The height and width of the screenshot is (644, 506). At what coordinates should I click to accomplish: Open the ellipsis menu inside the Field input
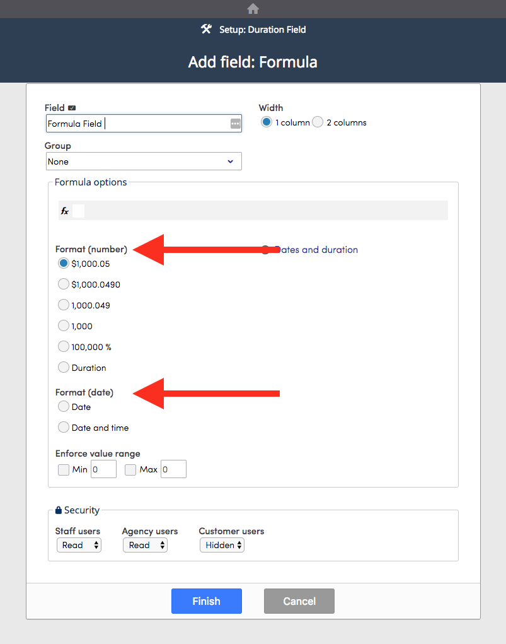pyautogui.click(x=235, y=123)
